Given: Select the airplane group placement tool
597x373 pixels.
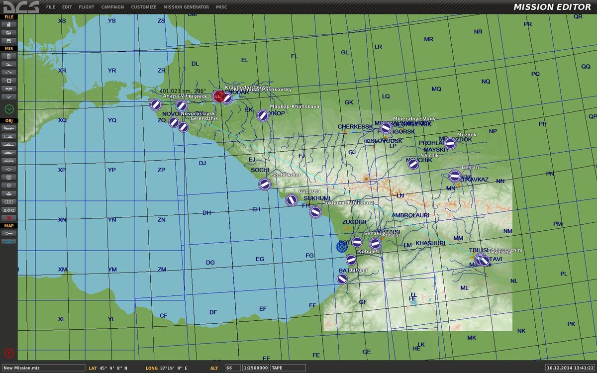Looking at the screenshot, I should point(9,128).
